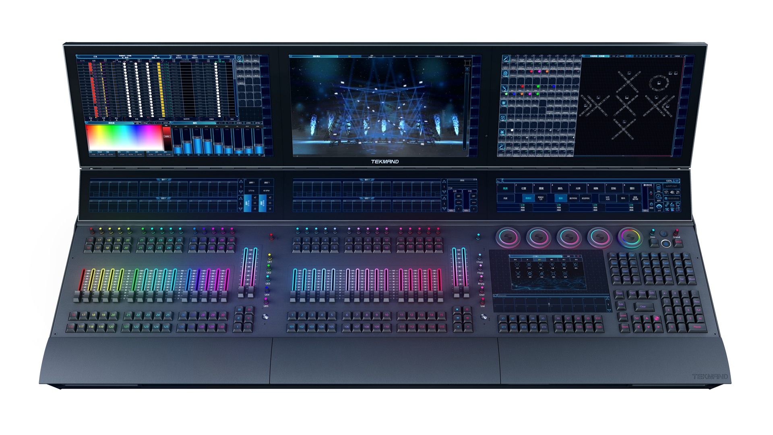Viewport: 773px width, 435px height.
Task: Open tab 7 控制 on the right touchscreen
Action: (614, 188)
